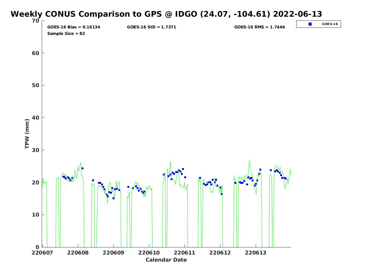This screenshot has height=278, width=371.
Task: Click the 10 y-axis tick label
Action: (36, 215)
